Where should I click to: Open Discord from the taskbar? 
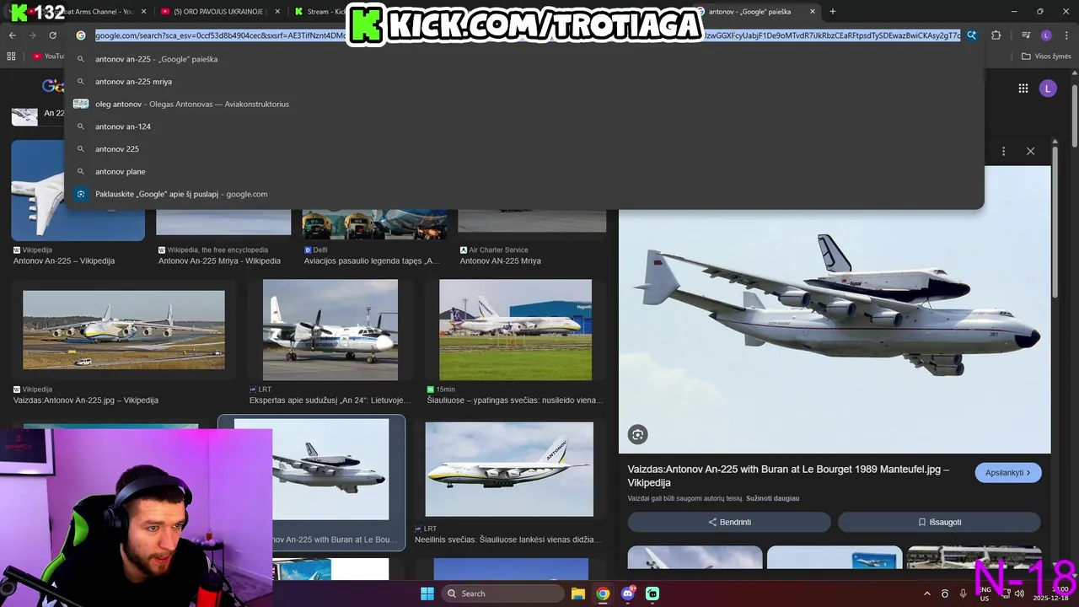click(x=628, y=594)
